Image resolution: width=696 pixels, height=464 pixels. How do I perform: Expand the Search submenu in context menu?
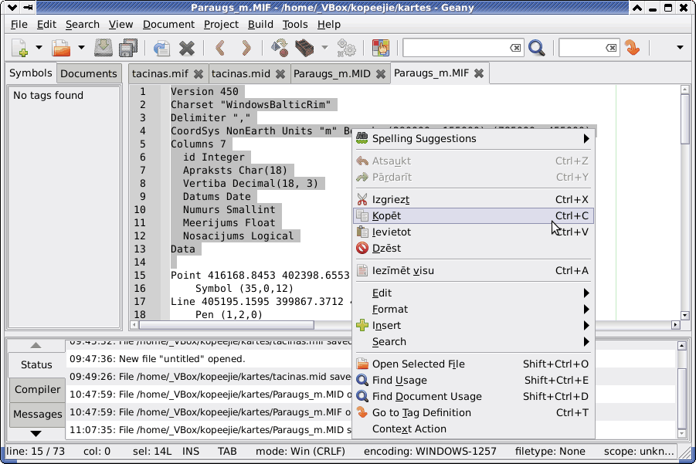click(474, 342)
